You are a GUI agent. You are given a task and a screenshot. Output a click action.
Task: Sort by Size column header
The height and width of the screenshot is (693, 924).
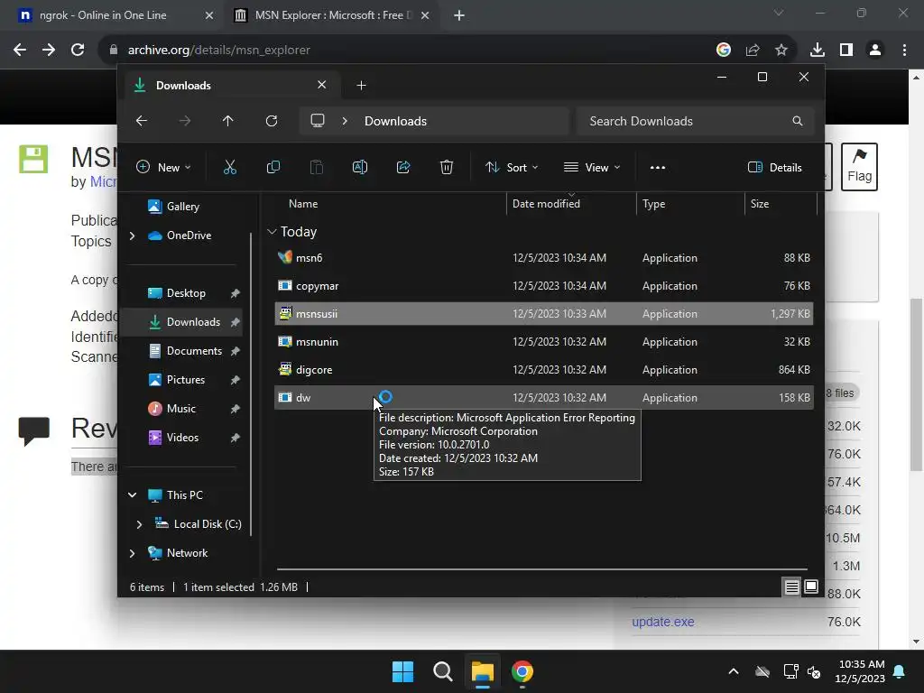pyautogui.click(x=760, y=204)
